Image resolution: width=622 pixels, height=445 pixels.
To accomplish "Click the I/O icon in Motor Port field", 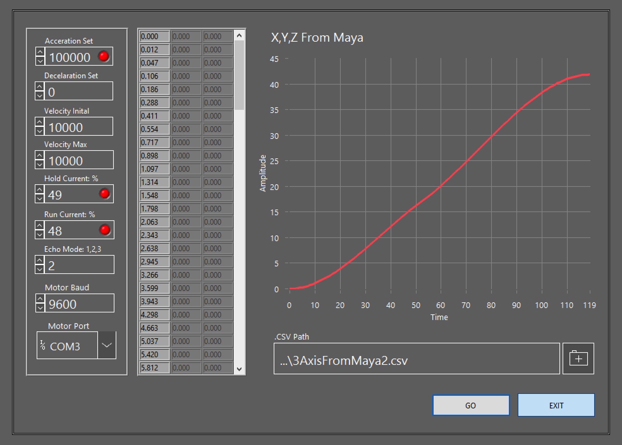I will [43, 345].
